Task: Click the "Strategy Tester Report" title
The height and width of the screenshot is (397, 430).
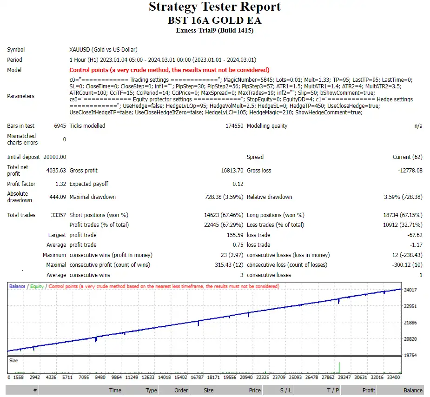Action: (215, 7)
